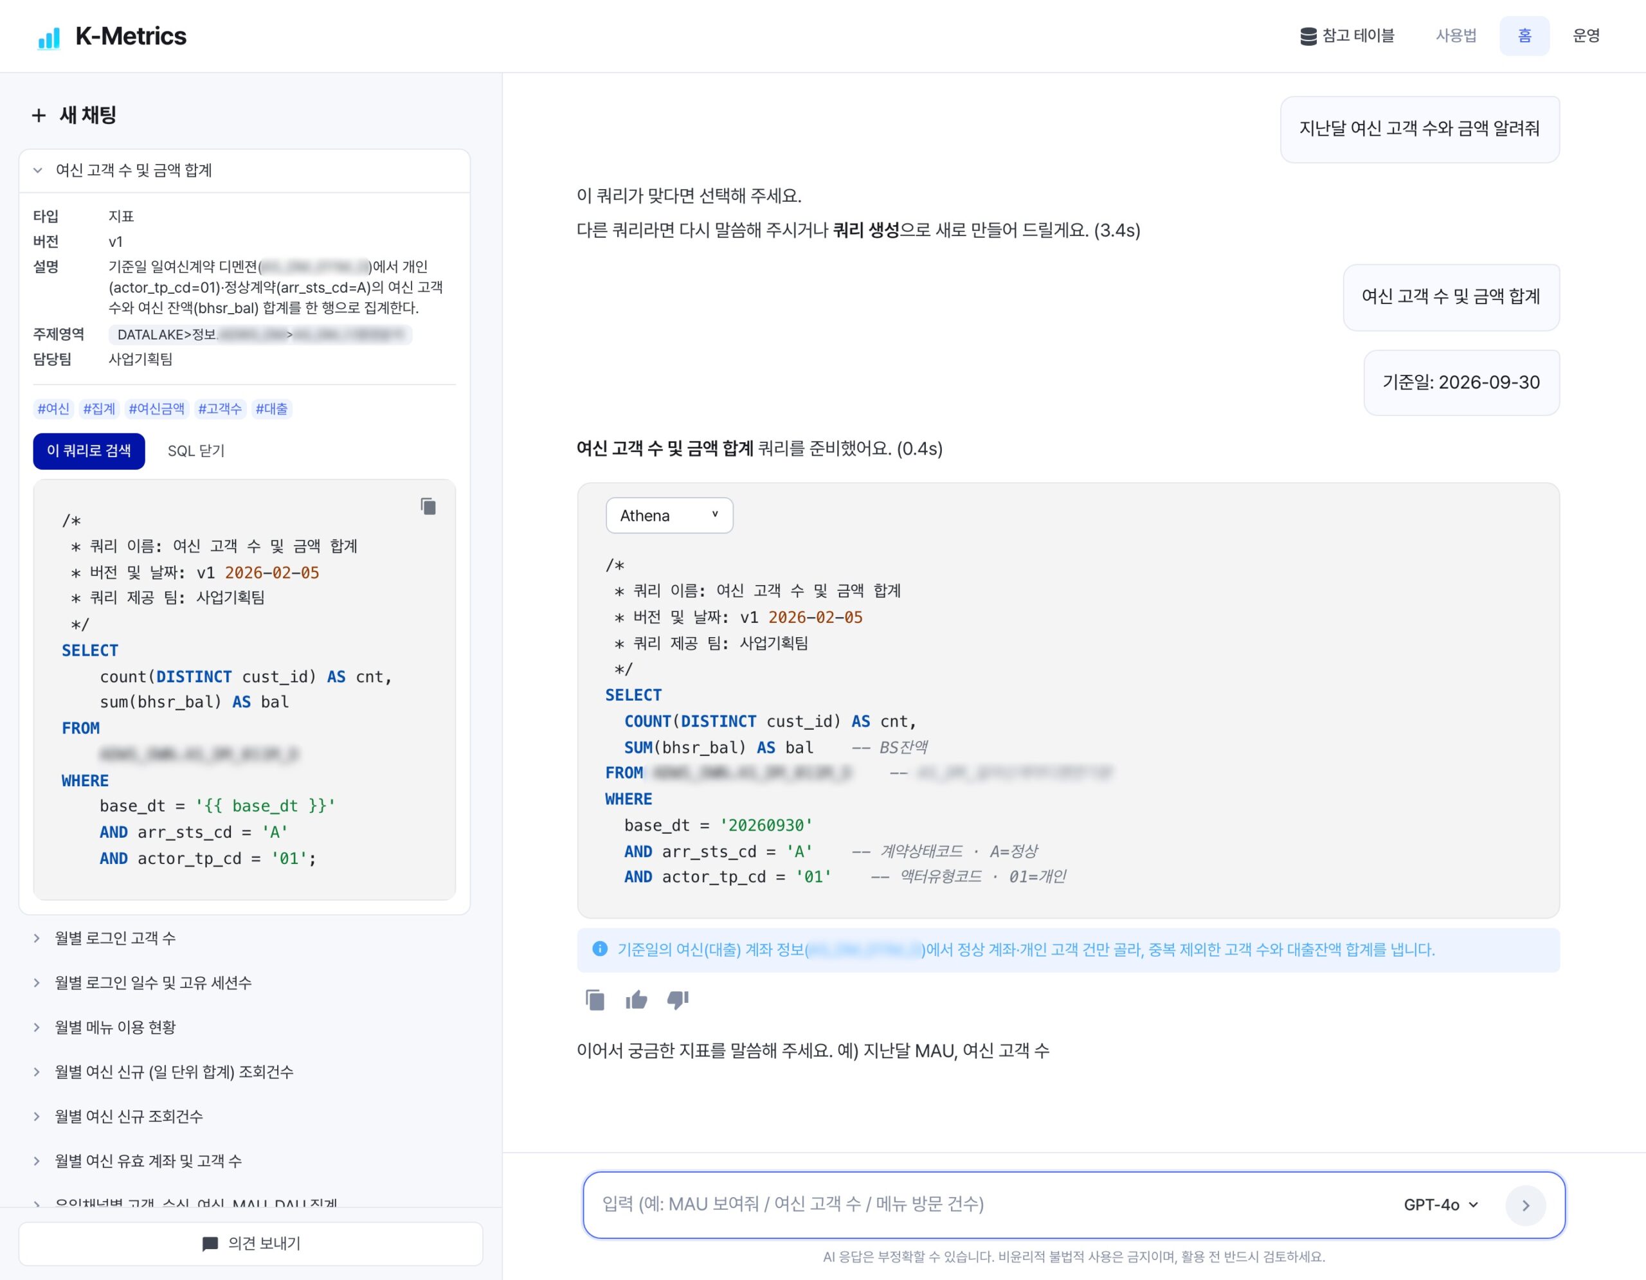
Task: Open 참고 테이블 in top navigation
Action: [x=1348, y=35]
